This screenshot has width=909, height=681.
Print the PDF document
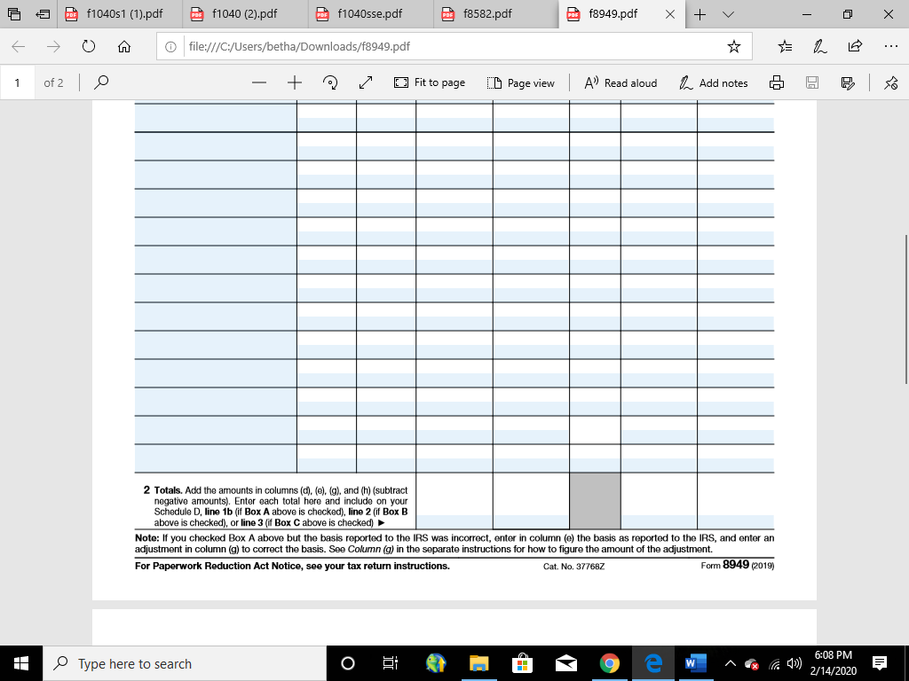tap(776, 82)
